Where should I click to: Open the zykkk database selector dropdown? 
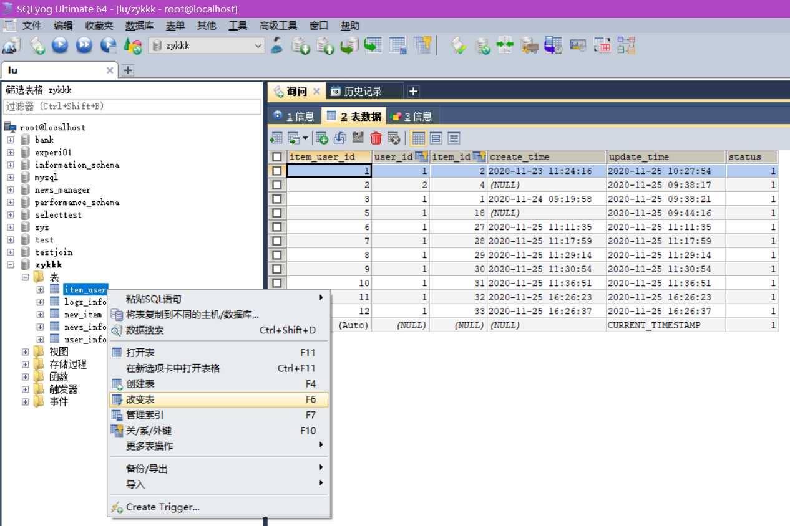coord(207,45)
